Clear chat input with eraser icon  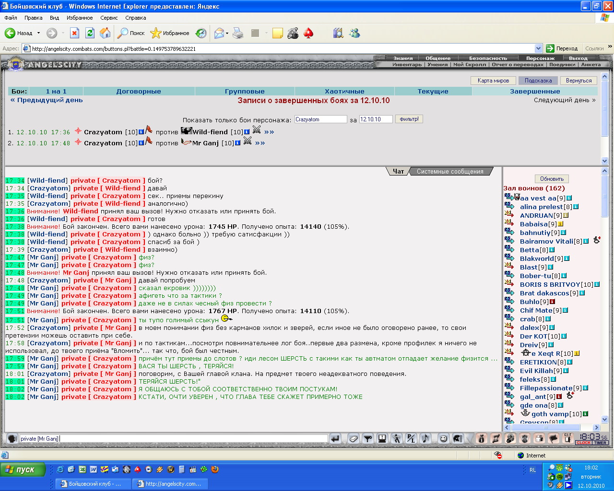(354, 438)
